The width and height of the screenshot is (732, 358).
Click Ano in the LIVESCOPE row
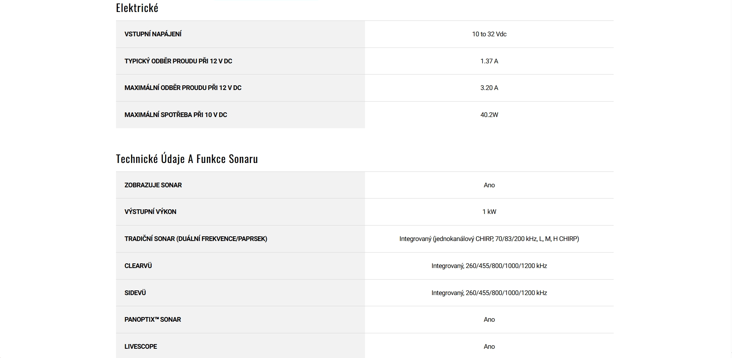[489, 346]
